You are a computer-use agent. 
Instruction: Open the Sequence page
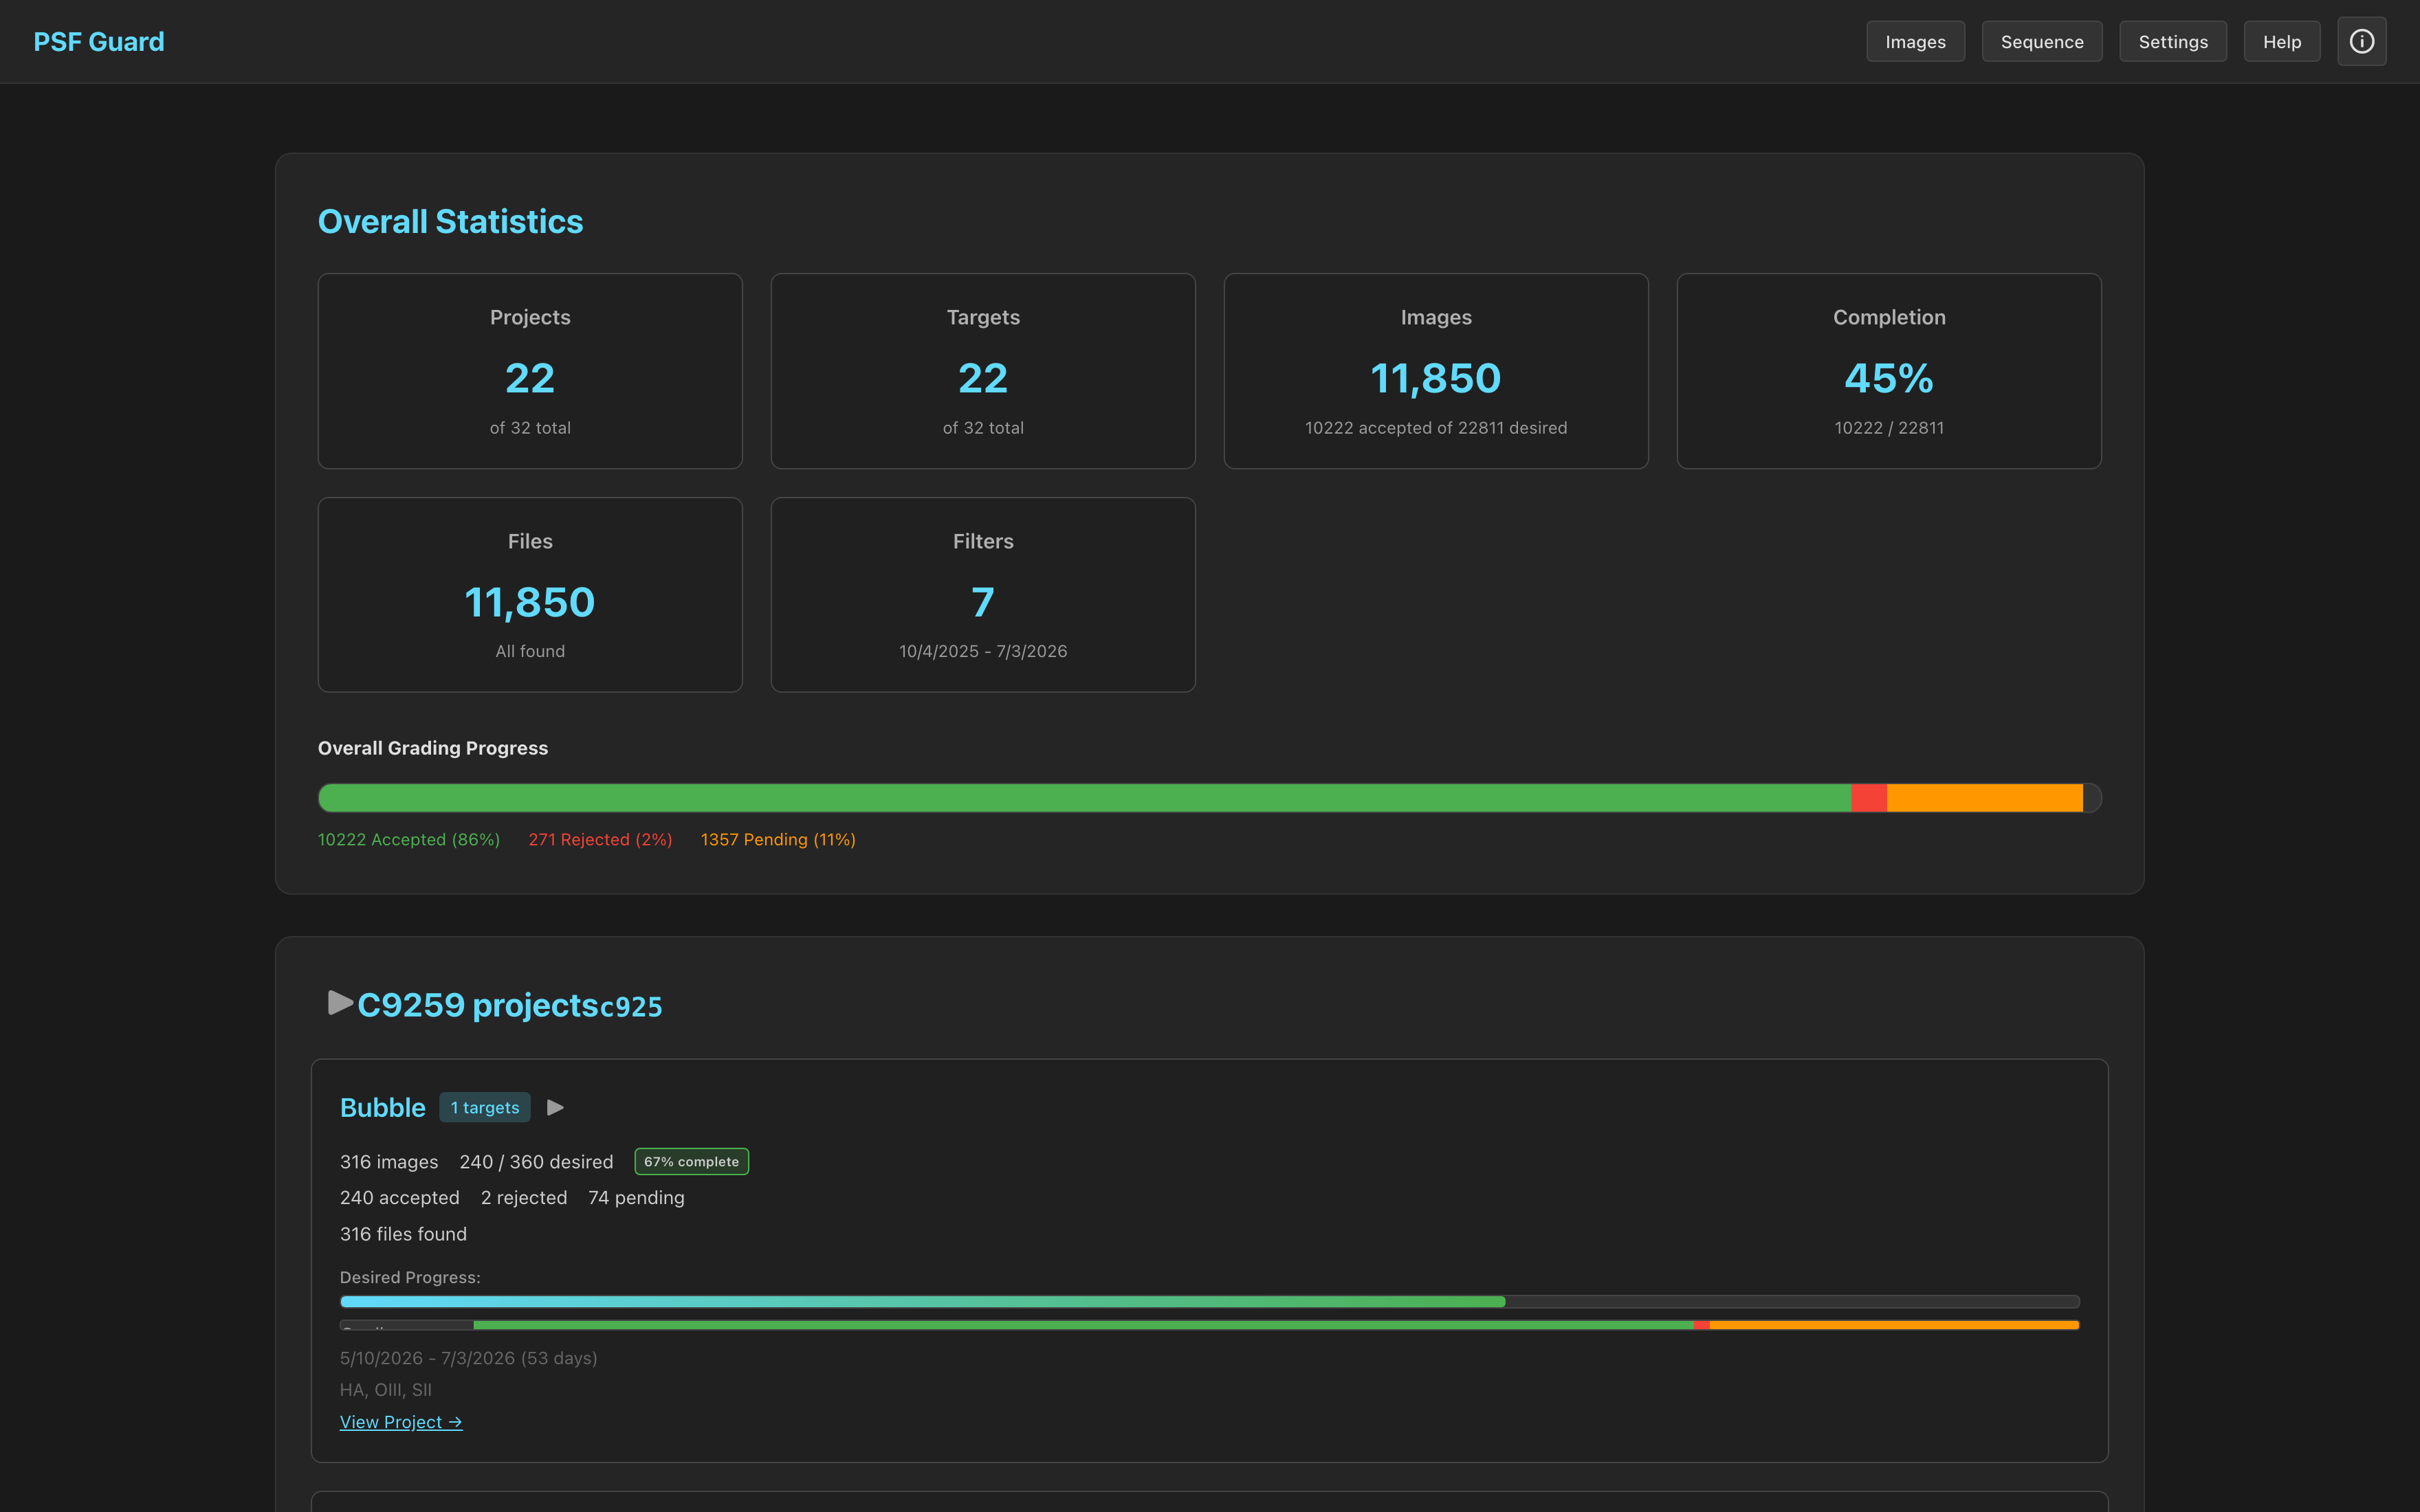click(x=2042, y=41)
